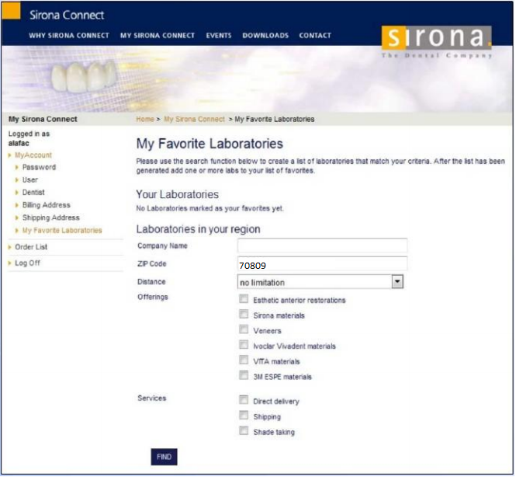Click the Sirona company logo
516x477 pixels.
(436, 42)
